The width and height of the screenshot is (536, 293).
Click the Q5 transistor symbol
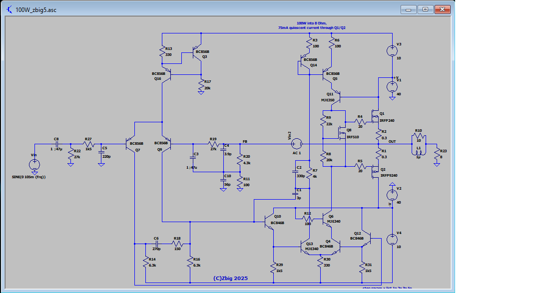tap(327, 74)
